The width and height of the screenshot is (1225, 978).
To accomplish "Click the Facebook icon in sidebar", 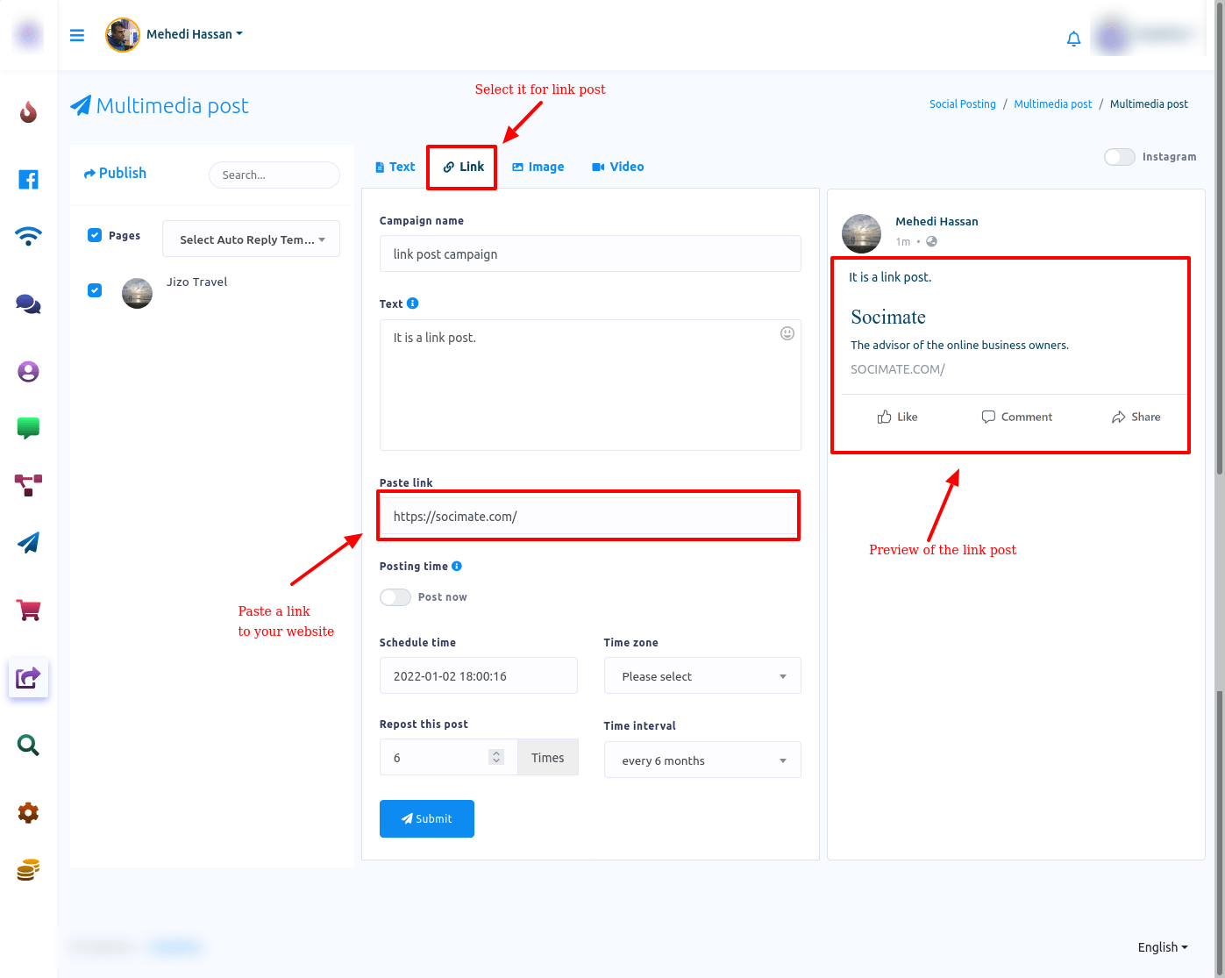I will [28, 180].
